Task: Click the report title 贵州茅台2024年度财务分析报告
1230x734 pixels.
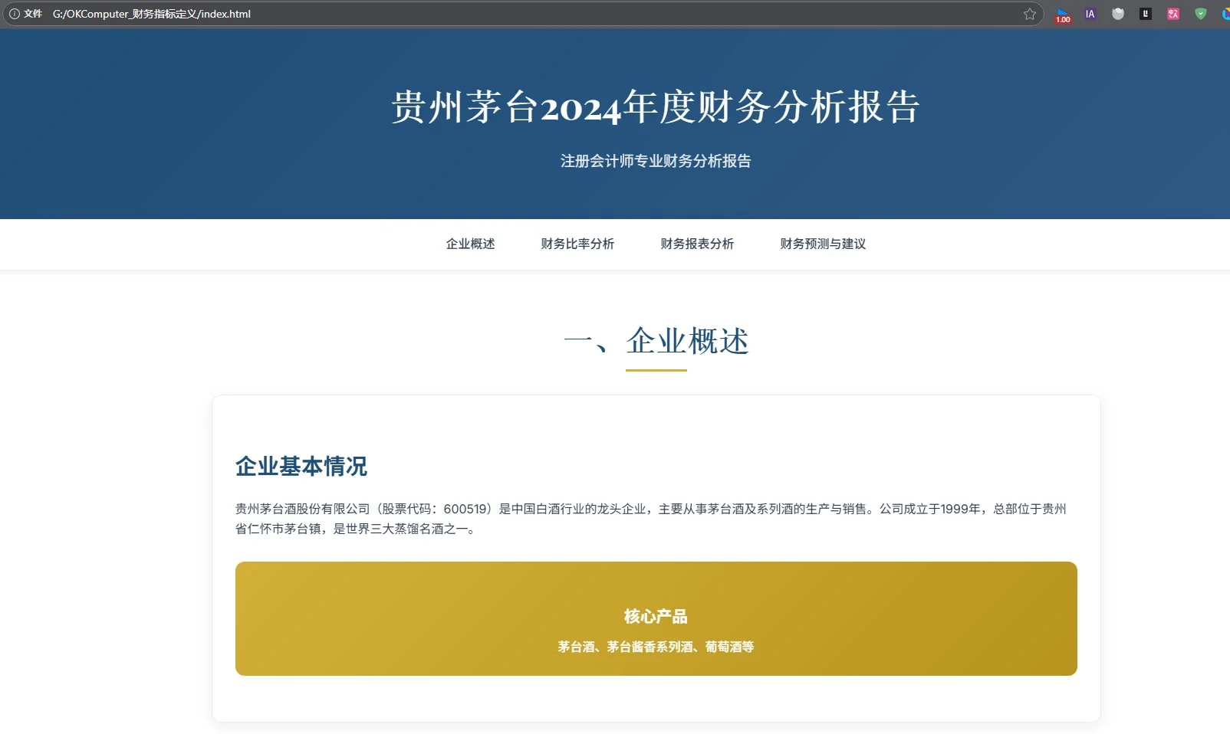Action: (656, 106)
